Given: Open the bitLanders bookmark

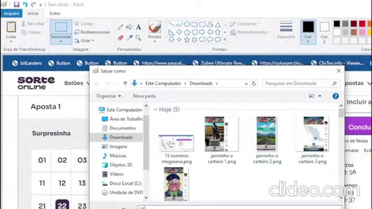Looking at the screenshot, I should click(27, 63).
